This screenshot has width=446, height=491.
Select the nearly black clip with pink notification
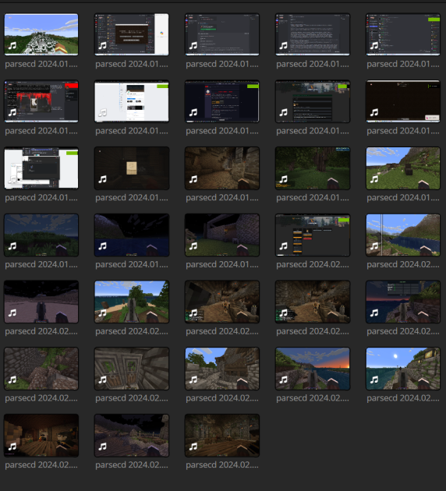click(x=403, y=101)
